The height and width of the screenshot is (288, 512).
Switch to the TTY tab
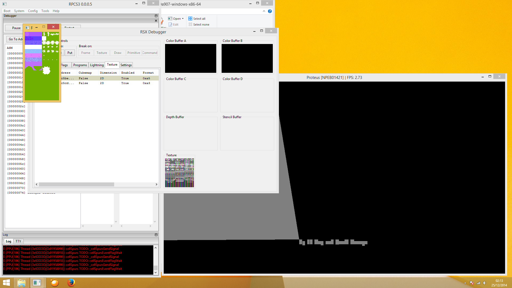[x=18, y=241]
